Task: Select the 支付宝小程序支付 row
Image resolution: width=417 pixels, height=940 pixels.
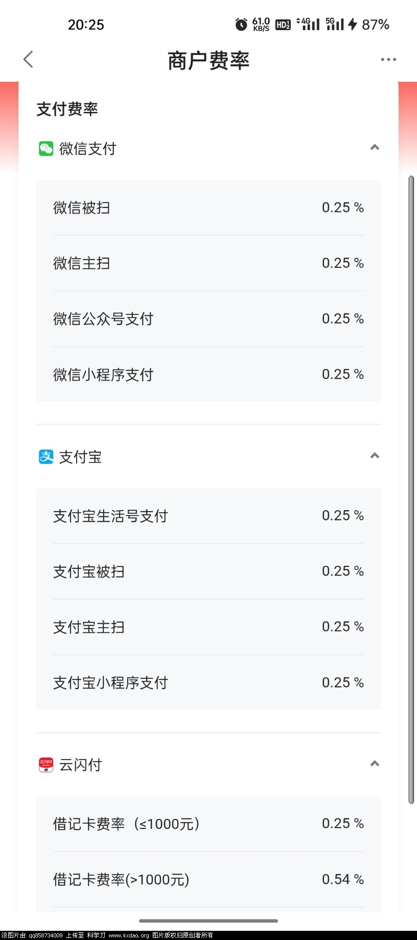Action: 208,682
